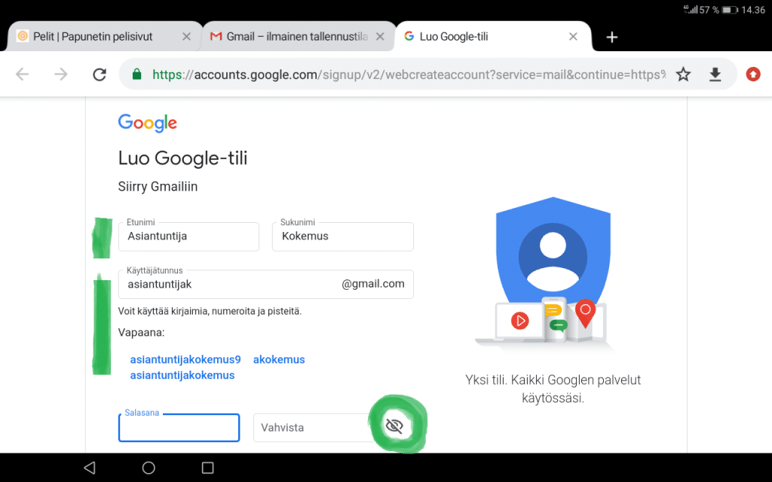Choose suggested username akokemus
Screen dimensions: 772x482
279,359
